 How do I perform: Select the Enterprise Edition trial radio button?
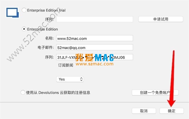point(24,10)
